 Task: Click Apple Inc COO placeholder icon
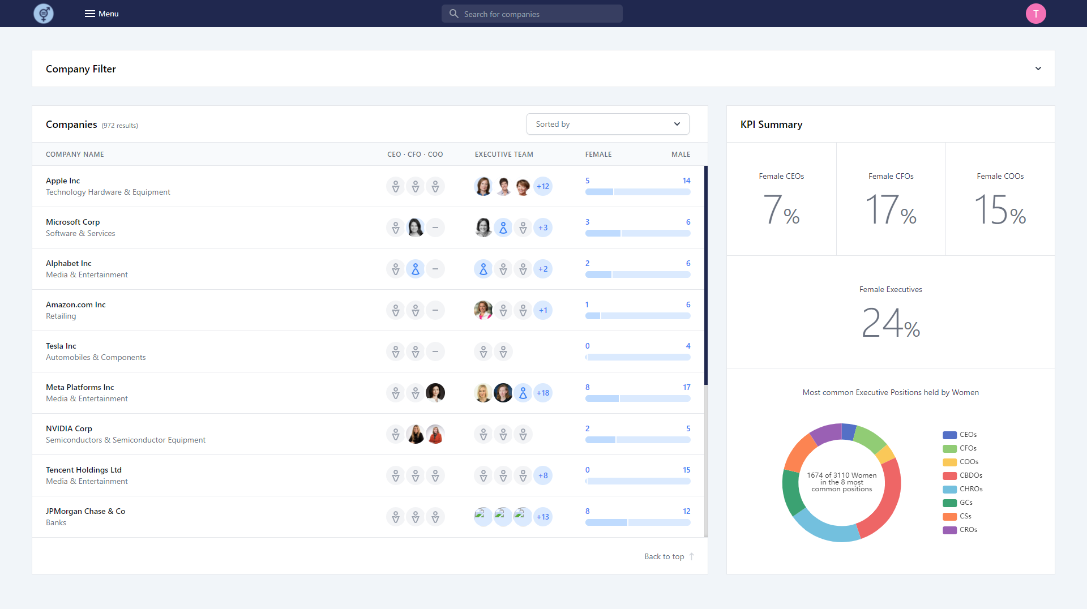coord(435,186)
